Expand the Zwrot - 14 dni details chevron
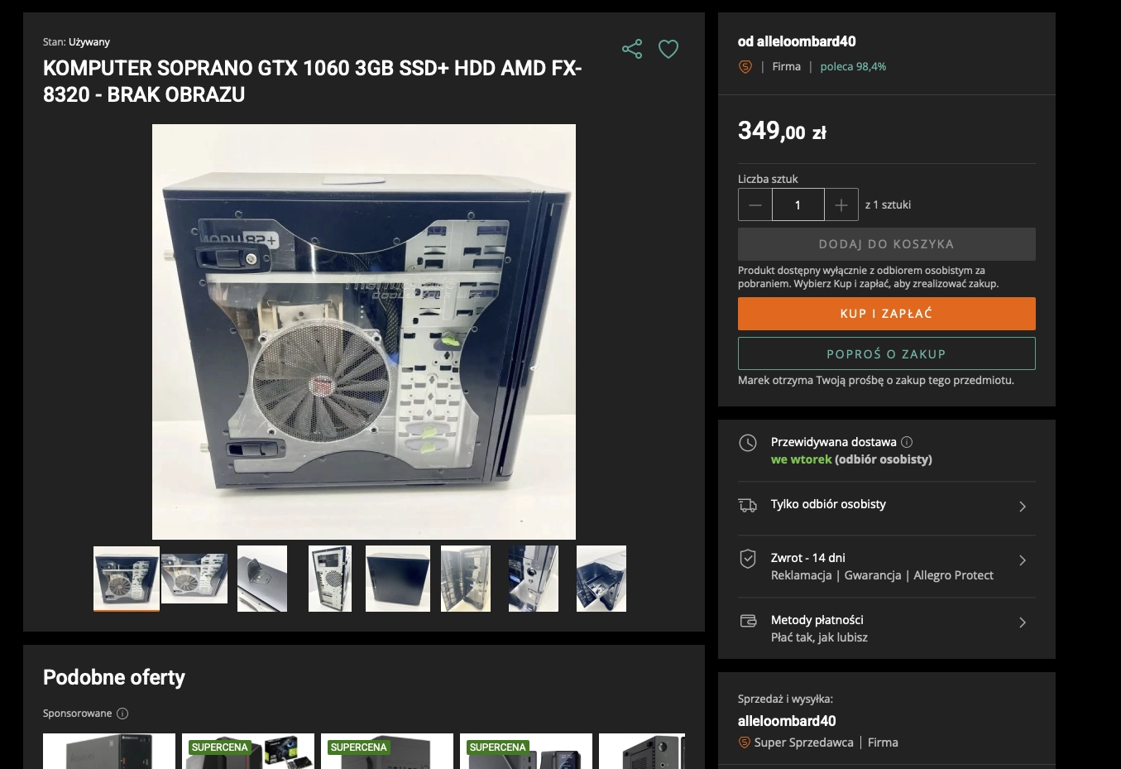1121x769 pixels. tap(1023, 560)
